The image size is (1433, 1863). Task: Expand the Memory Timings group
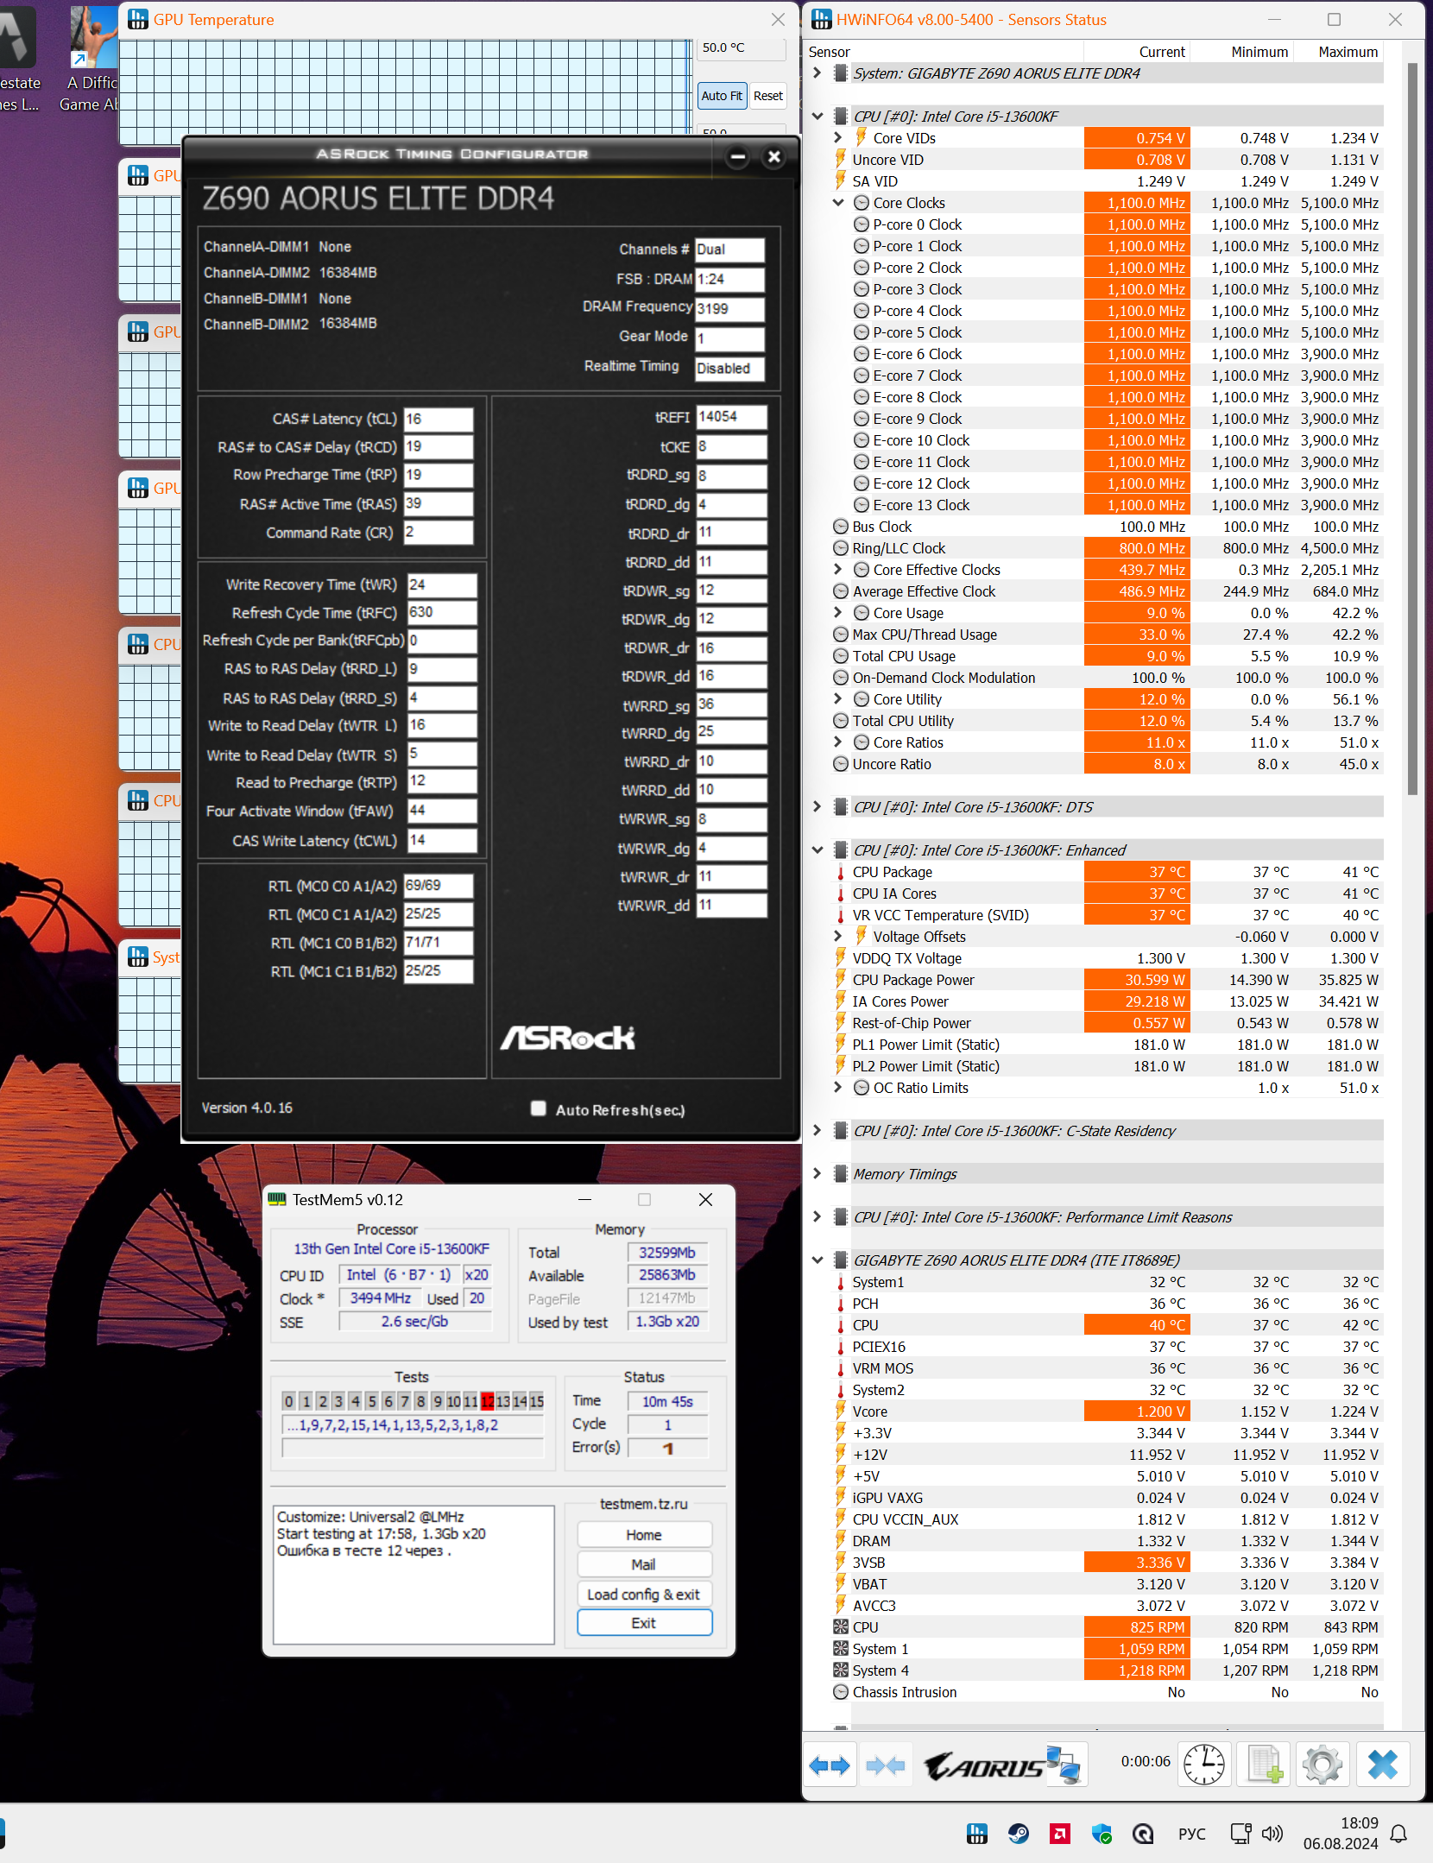pos(817,1174)
